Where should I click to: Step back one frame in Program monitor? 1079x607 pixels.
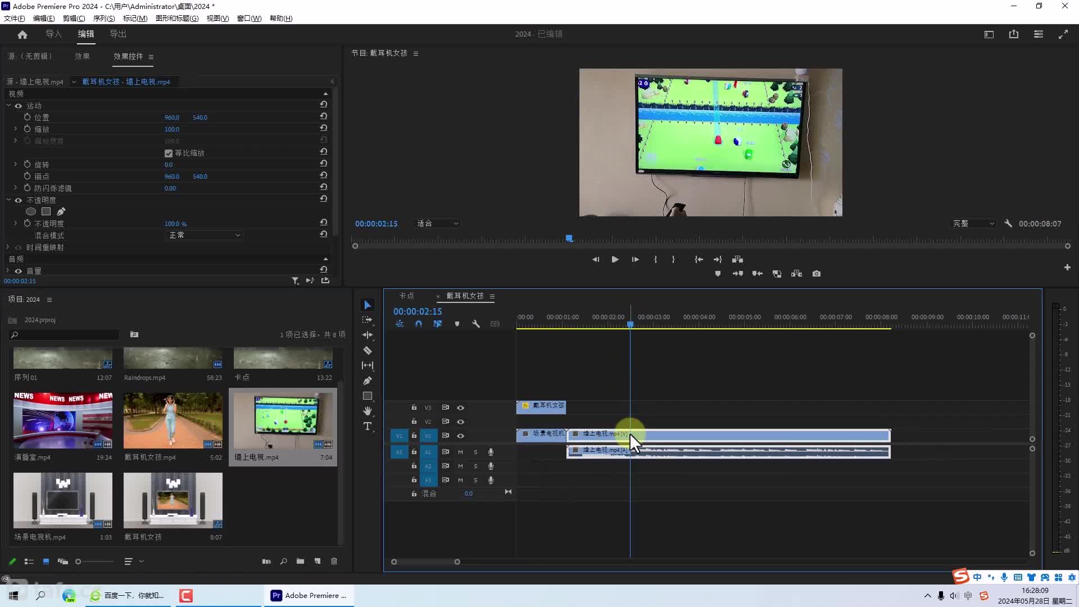tap(596, 259)
